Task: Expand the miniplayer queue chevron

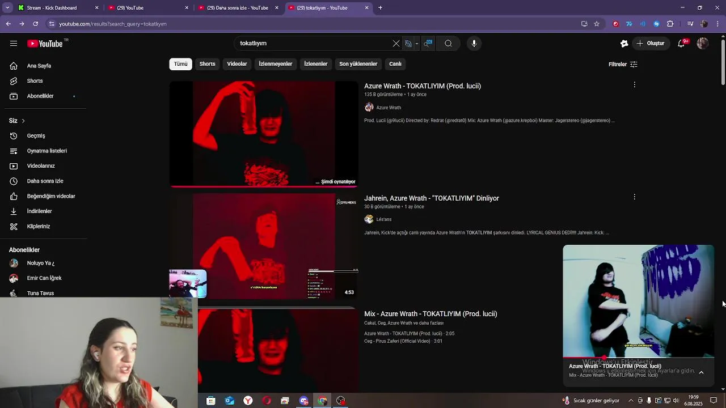Action: (701, 372)
